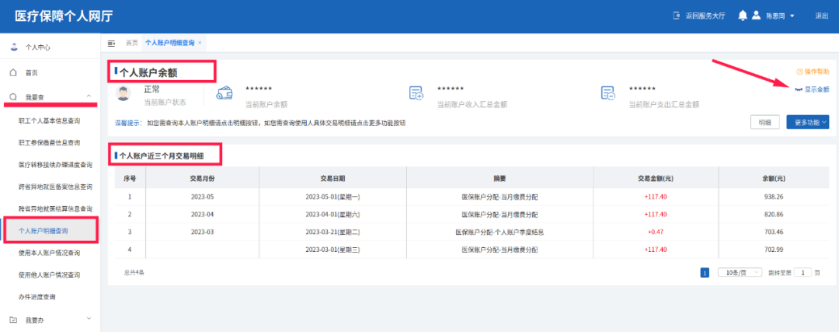Click the account income summary icon
This screenshot has height=332, width=839.
coord(416,93)
